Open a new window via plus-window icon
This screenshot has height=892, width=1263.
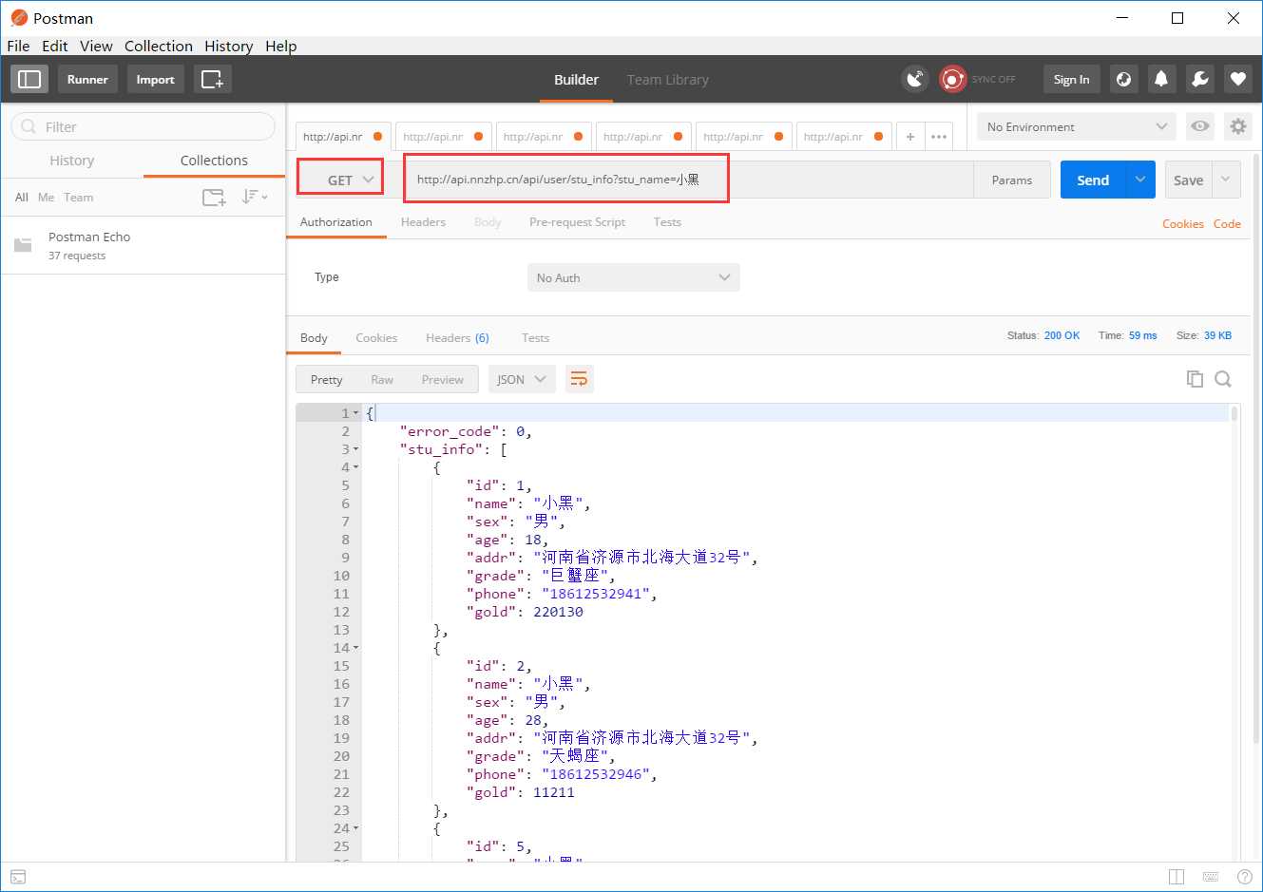213,79
